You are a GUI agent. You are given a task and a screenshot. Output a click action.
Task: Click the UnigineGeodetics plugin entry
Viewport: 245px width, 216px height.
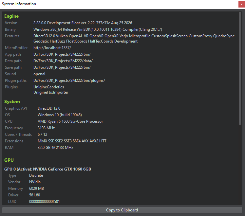click(x=48, y=87)
